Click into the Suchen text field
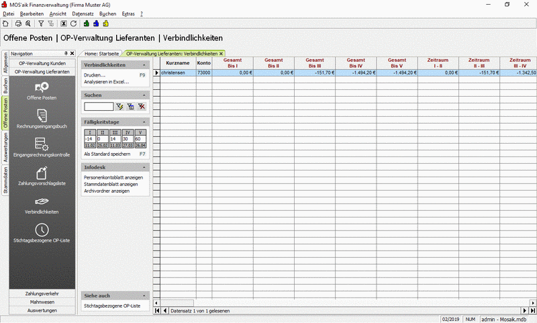Image resolution: width=537 pixels, height=323 pixels. pos(99,107)
